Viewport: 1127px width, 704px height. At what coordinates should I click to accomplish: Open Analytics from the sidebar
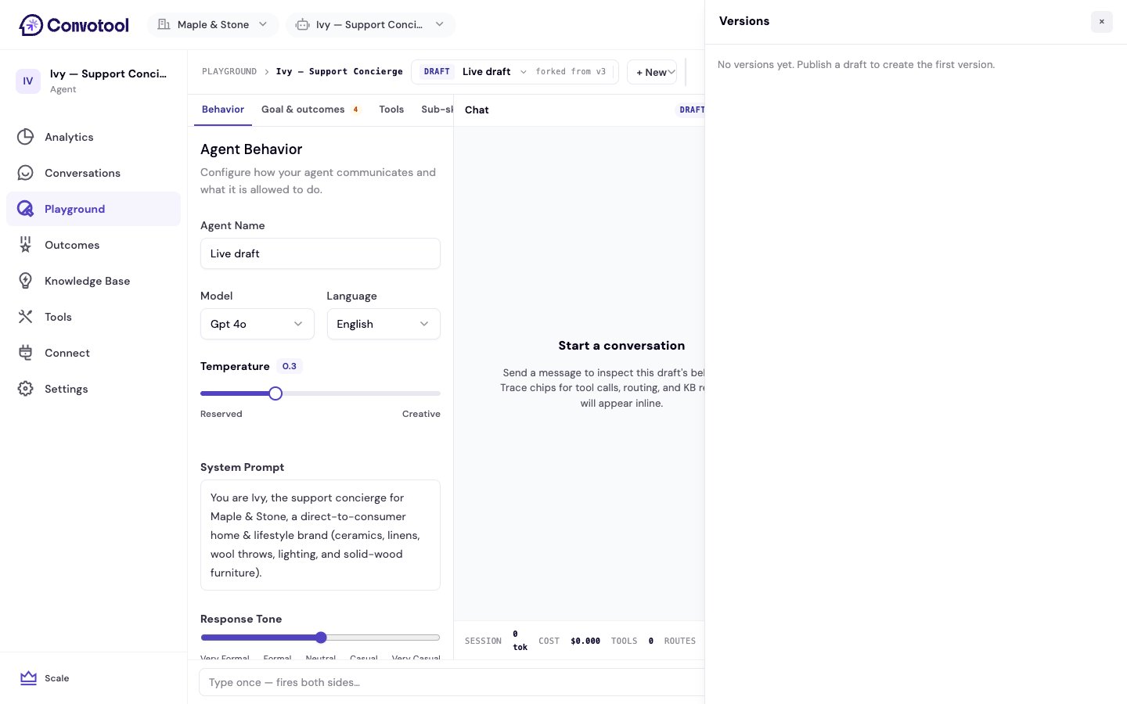pos(93,137)
